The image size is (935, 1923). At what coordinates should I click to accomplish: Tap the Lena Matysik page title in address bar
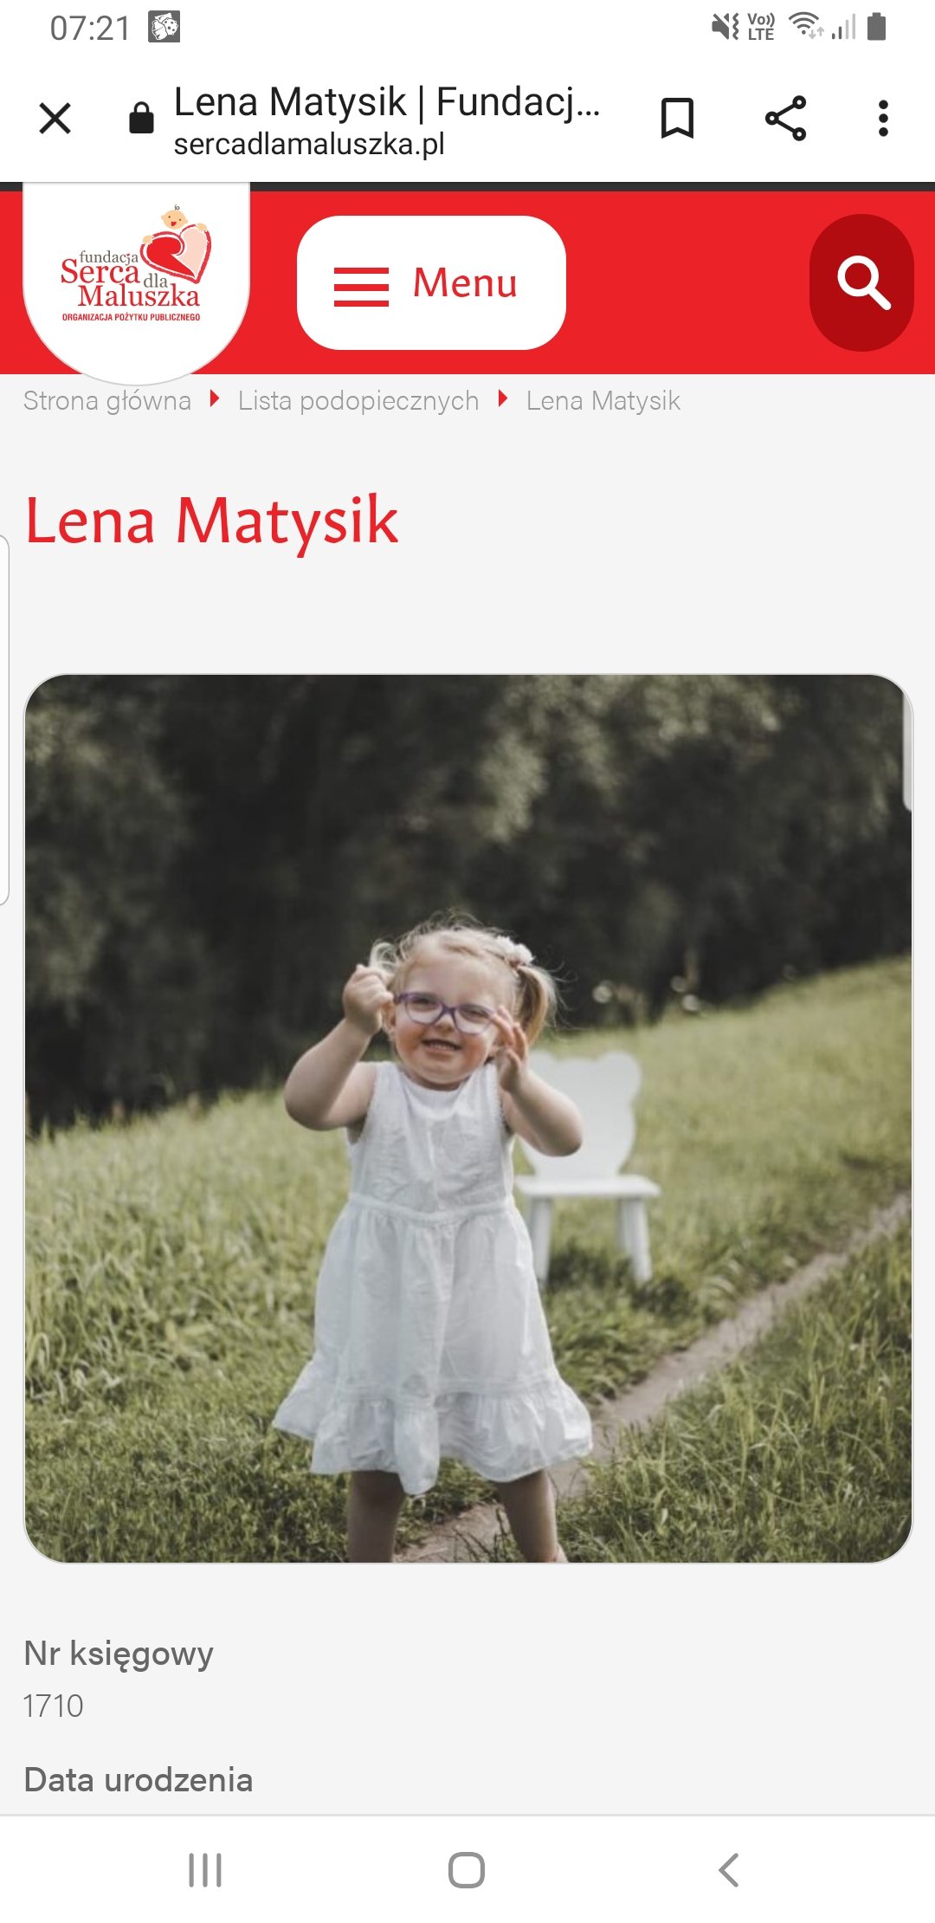386,102
